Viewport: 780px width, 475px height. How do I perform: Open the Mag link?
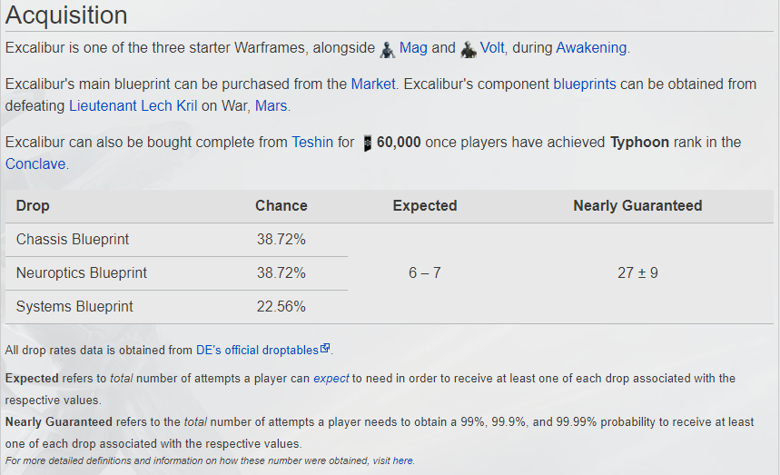coord(413,48)
